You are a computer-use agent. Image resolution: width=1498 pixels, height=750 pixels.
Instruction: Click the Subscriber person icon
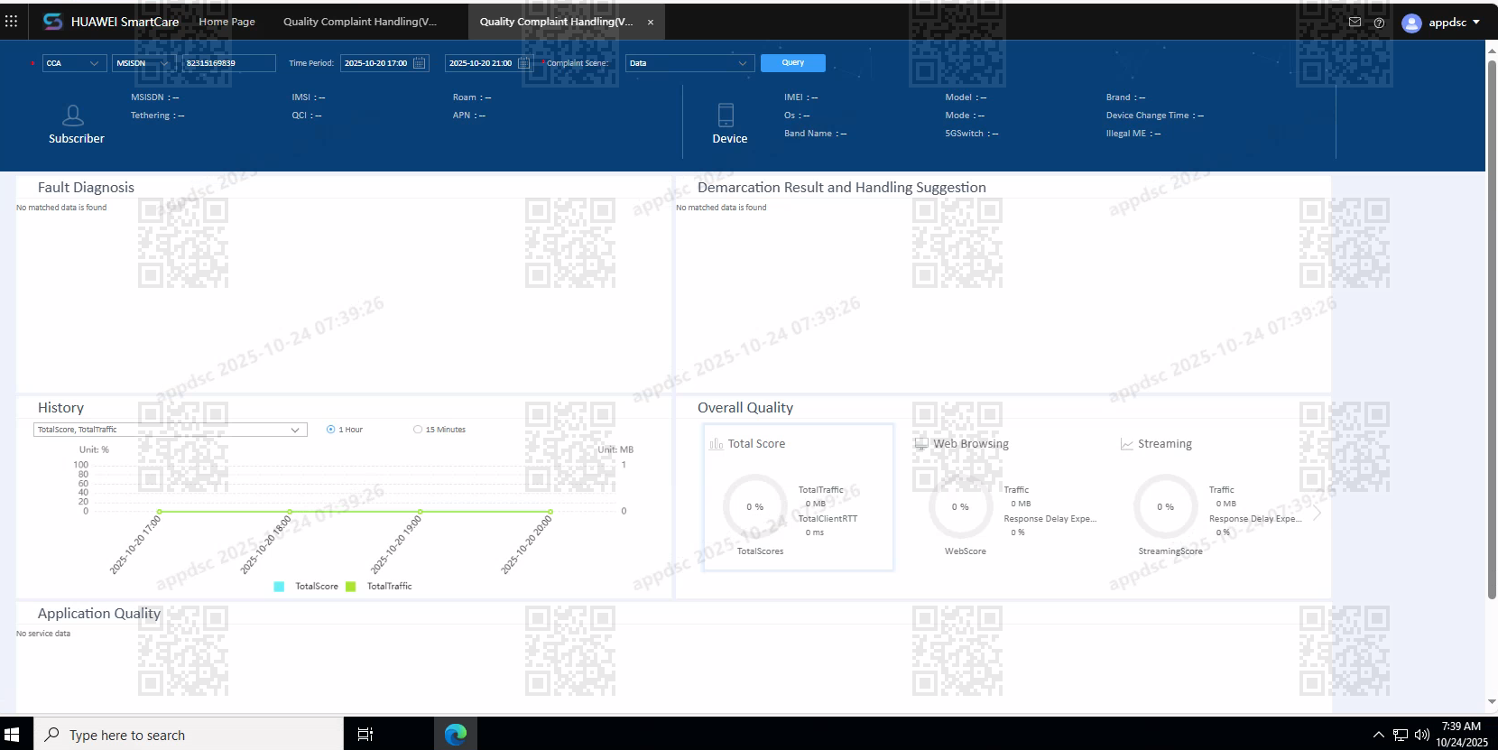click(x=73, y=116)
